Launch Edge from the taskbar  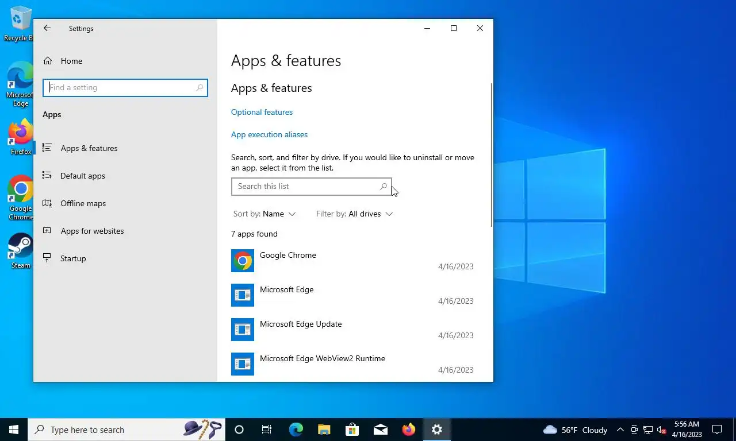[296, 430]
